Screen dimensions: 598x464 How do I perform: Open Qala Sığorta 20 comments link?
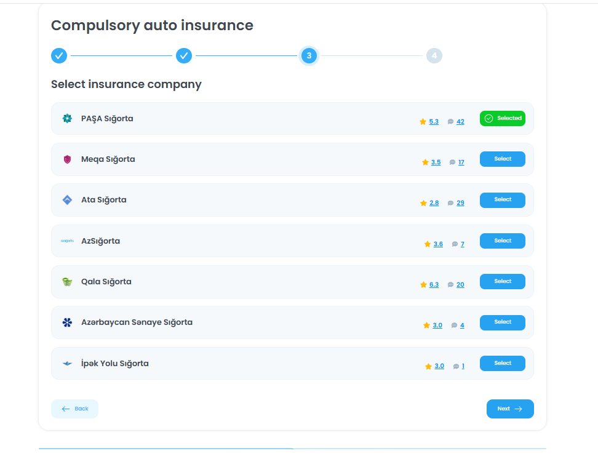[460, 285]
